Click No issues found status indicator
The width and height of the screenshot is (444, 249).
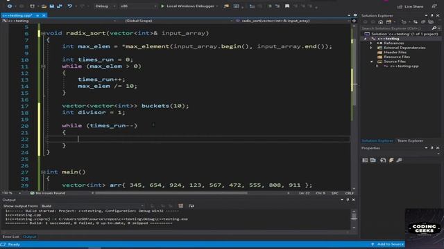[48, 193]
